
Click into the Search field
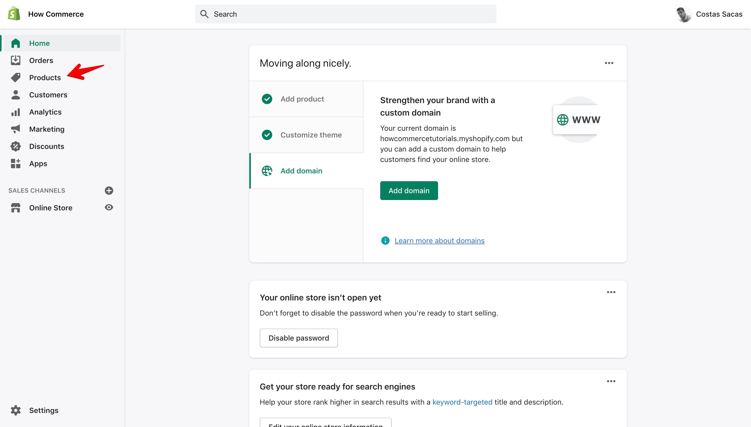(346, 14)
